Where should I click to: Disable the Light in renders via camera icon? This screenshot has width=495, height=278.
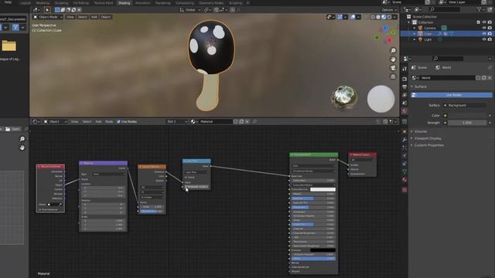(x=490, y=39)
